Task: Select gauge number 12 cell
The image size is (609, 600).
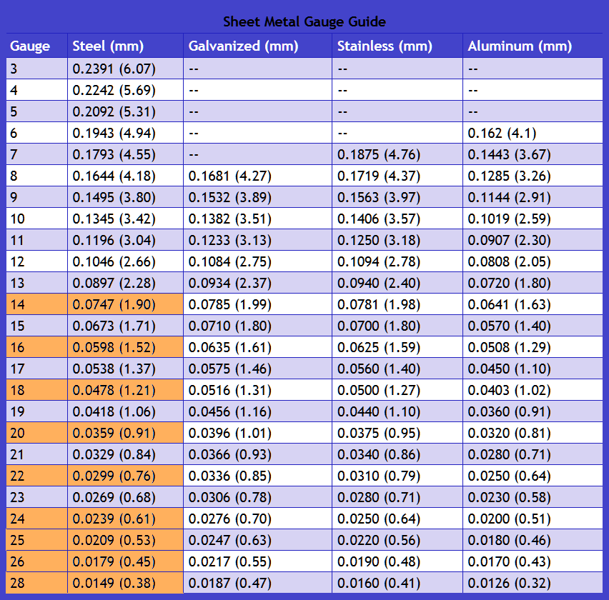Action: pyautogui.click(x=37, y=261)
